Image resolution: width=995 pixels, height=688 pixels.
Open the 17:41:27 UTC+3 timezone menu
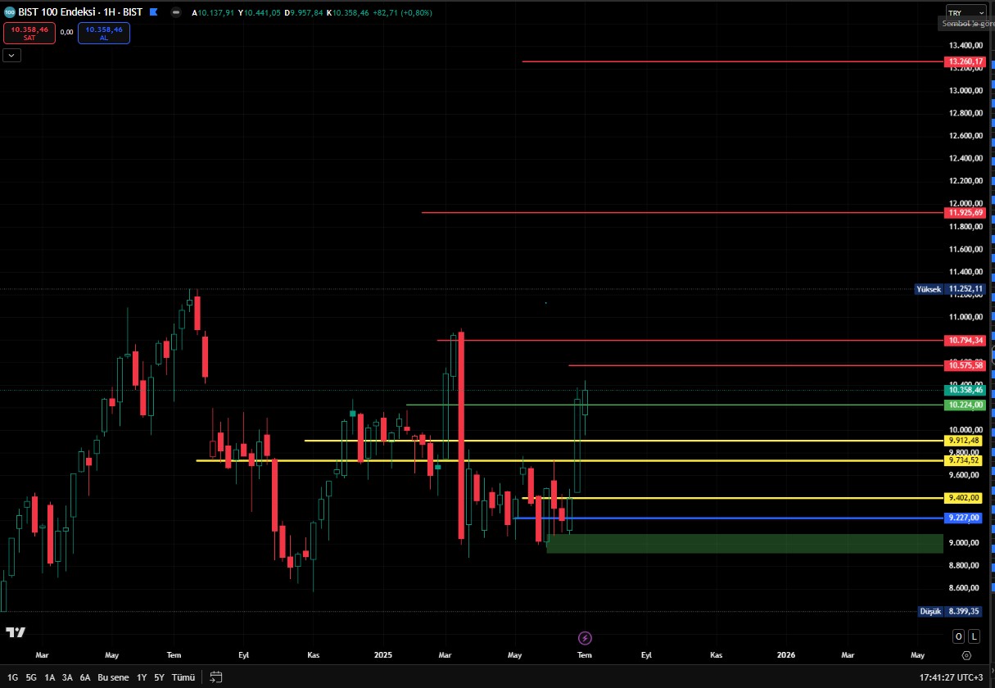coord(951,677)
